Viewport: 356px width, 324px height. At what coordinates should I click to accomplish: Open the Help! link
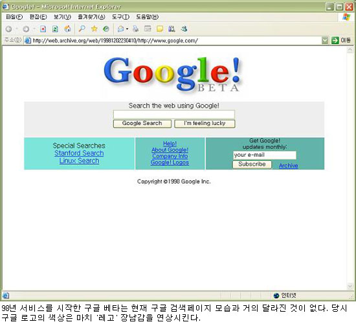tap(170, 143)
